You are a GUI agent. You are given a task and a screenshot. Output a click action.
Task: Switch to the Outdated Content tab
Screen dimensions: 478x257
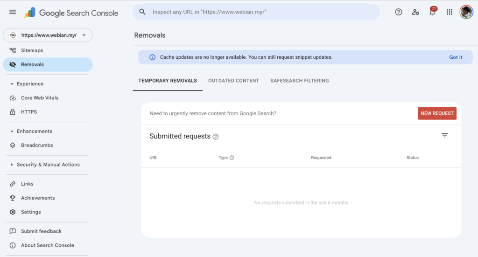pos(233,81)
